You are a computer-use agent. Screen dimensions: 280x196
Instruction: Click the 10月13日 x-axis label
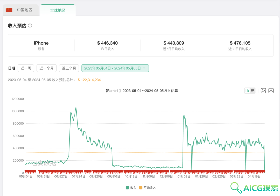pyautogui.click(x=131, y=177)
